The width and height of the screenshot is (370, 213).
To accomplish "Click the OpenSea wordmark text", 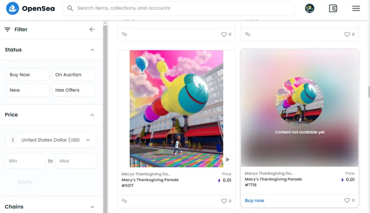I will click(38, 9).
